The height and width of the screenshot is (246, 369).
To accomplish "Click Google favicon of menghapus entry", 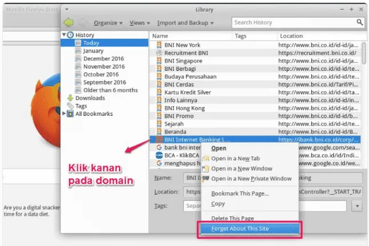I will pos(159,163).
